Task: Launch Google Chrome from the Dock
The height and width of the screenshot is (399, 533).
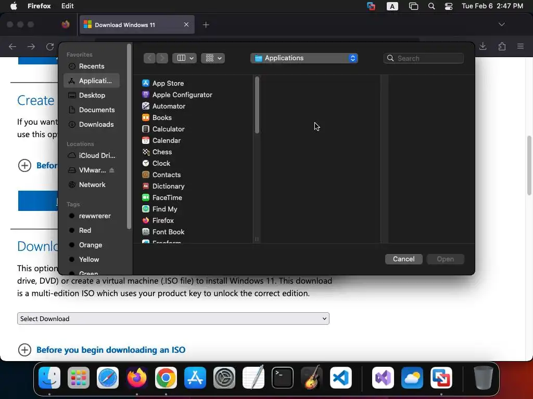Action: point(166,378)
